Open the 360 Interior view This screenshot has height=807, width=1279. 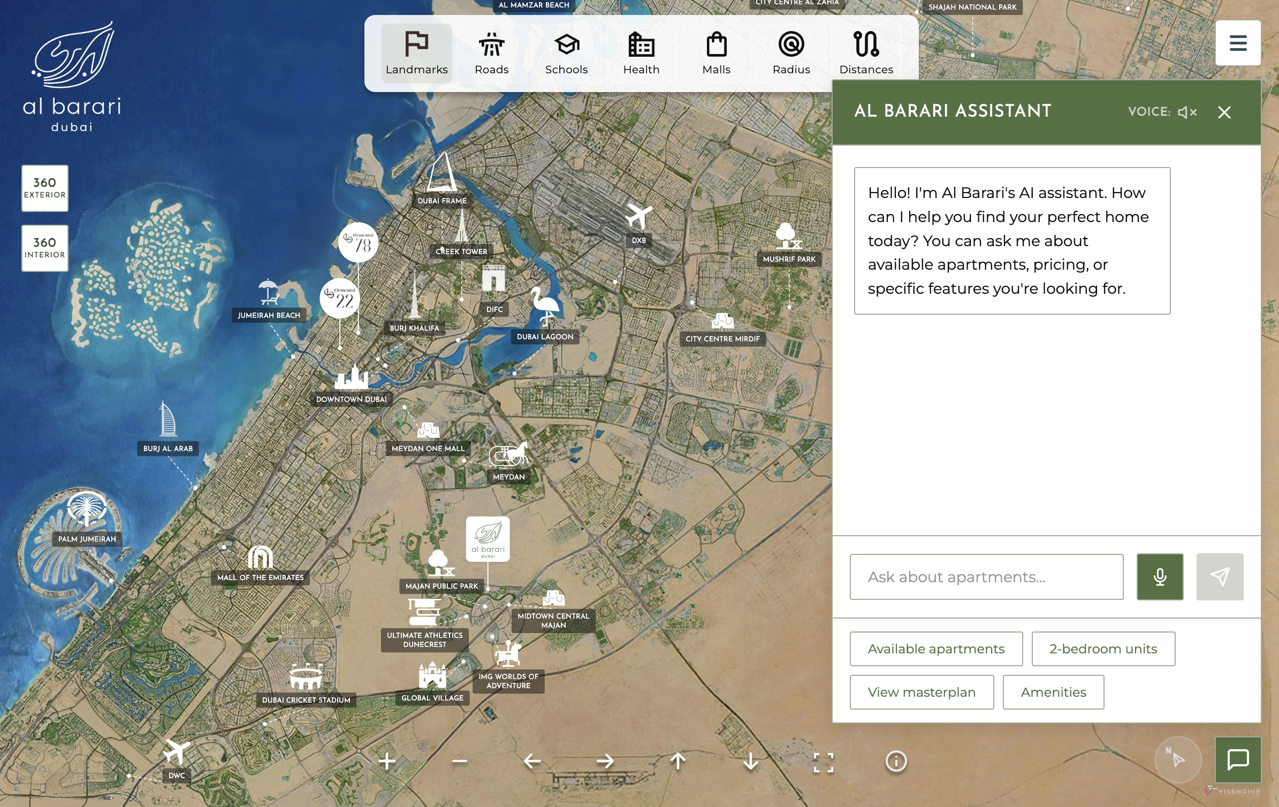pos(45,248)
